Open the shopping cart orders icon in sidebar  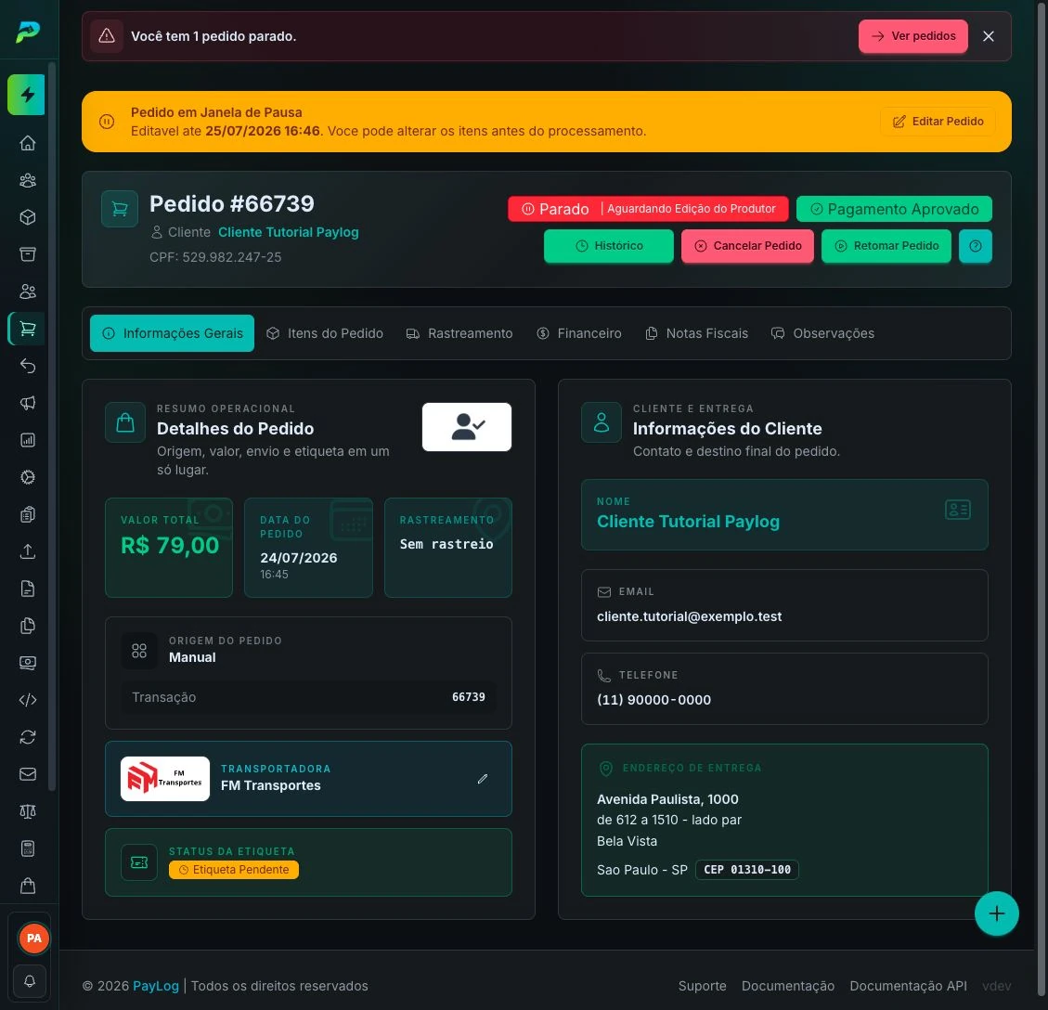tap(28, 329)
